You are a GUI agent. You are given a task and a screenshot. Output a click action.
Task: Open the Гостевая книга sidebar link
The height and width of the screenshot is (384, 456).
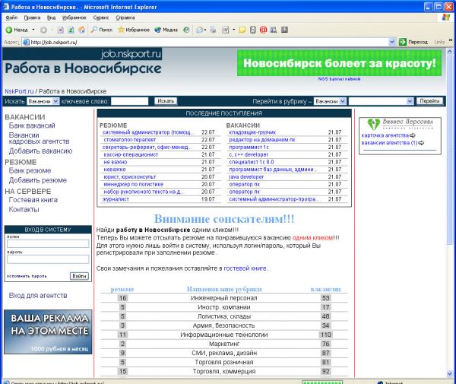(x=33, y=200)
